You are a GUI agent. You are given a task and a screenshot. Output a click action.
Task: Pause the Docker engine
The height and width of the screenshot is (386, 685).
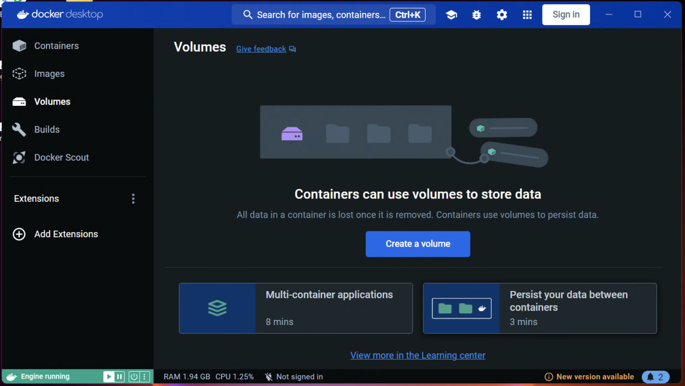pyautogui.click(x=119, y=377)
